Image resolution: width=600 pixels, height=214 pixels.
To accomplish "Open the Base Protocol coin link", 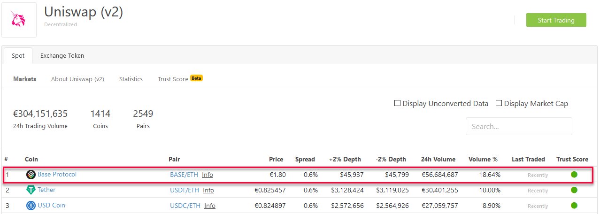I will pos(57,174).
